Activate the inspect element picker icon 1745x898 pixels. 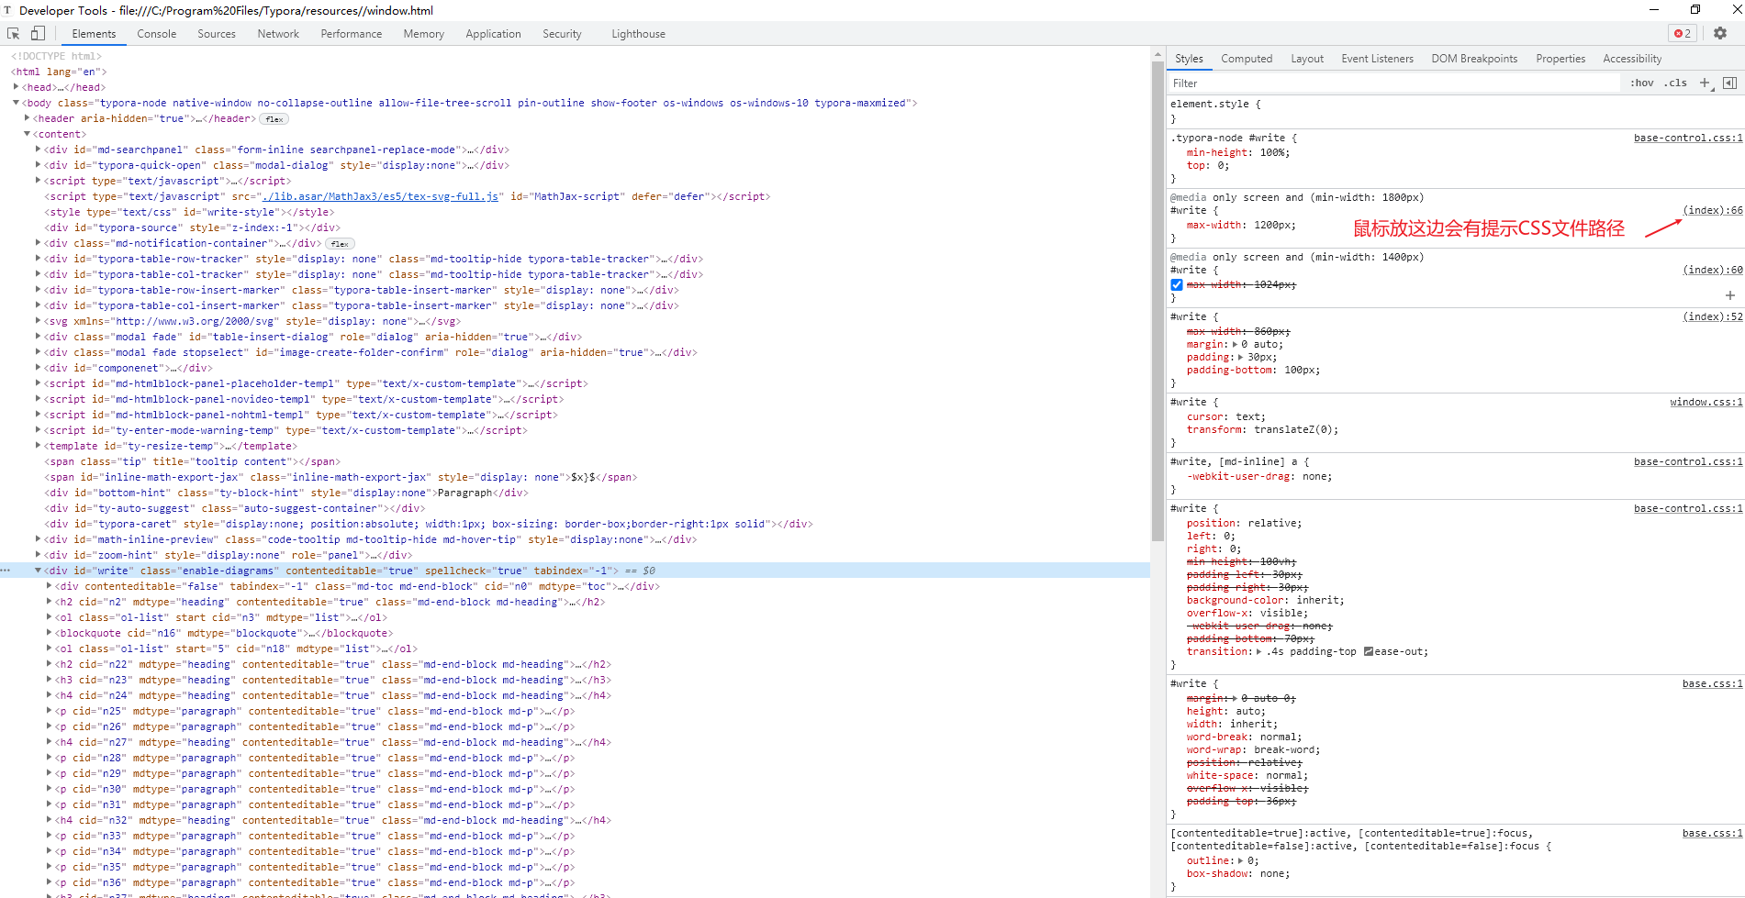click(x=14, y=33)
